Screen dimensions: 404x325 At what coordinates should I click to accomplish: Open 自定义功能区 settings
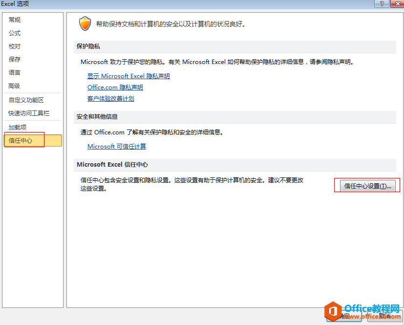pyautogui.click(x=26, y=100)
